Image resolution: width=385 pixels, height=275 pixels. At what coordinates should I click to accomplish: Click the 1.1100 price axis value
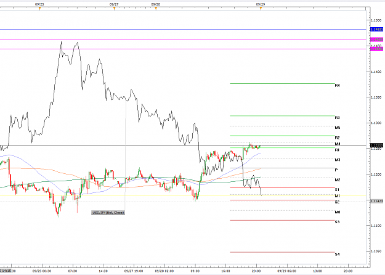[376, 226]
